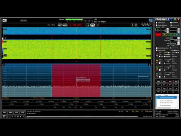
Task: Click the middle magnifier zoom icon
Action: [145, 25]
